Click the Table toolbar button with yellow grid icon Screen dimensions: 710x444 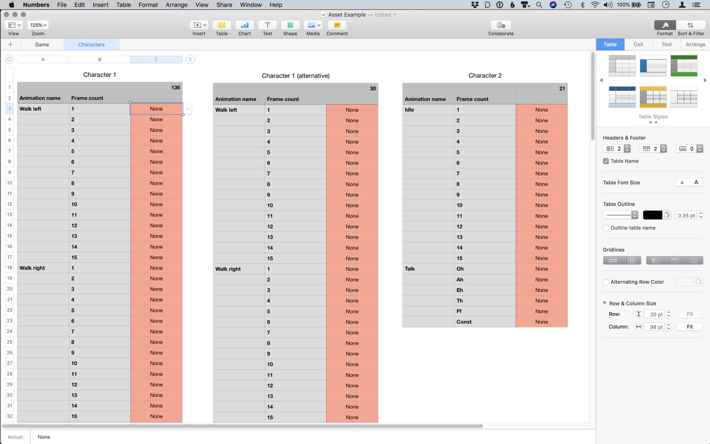(x=222, y=25)
